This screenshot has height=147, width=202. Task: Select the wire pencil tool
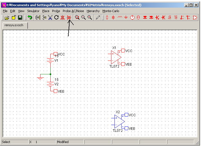tap(98, 17)
